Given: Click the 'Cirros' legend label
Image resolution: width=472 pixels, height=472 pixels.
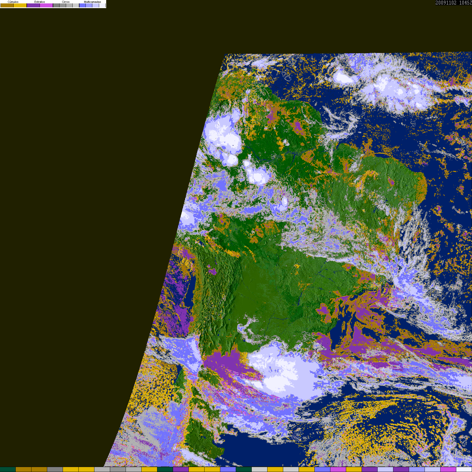Looking at the screenshot, I should [x=66, y=2].
